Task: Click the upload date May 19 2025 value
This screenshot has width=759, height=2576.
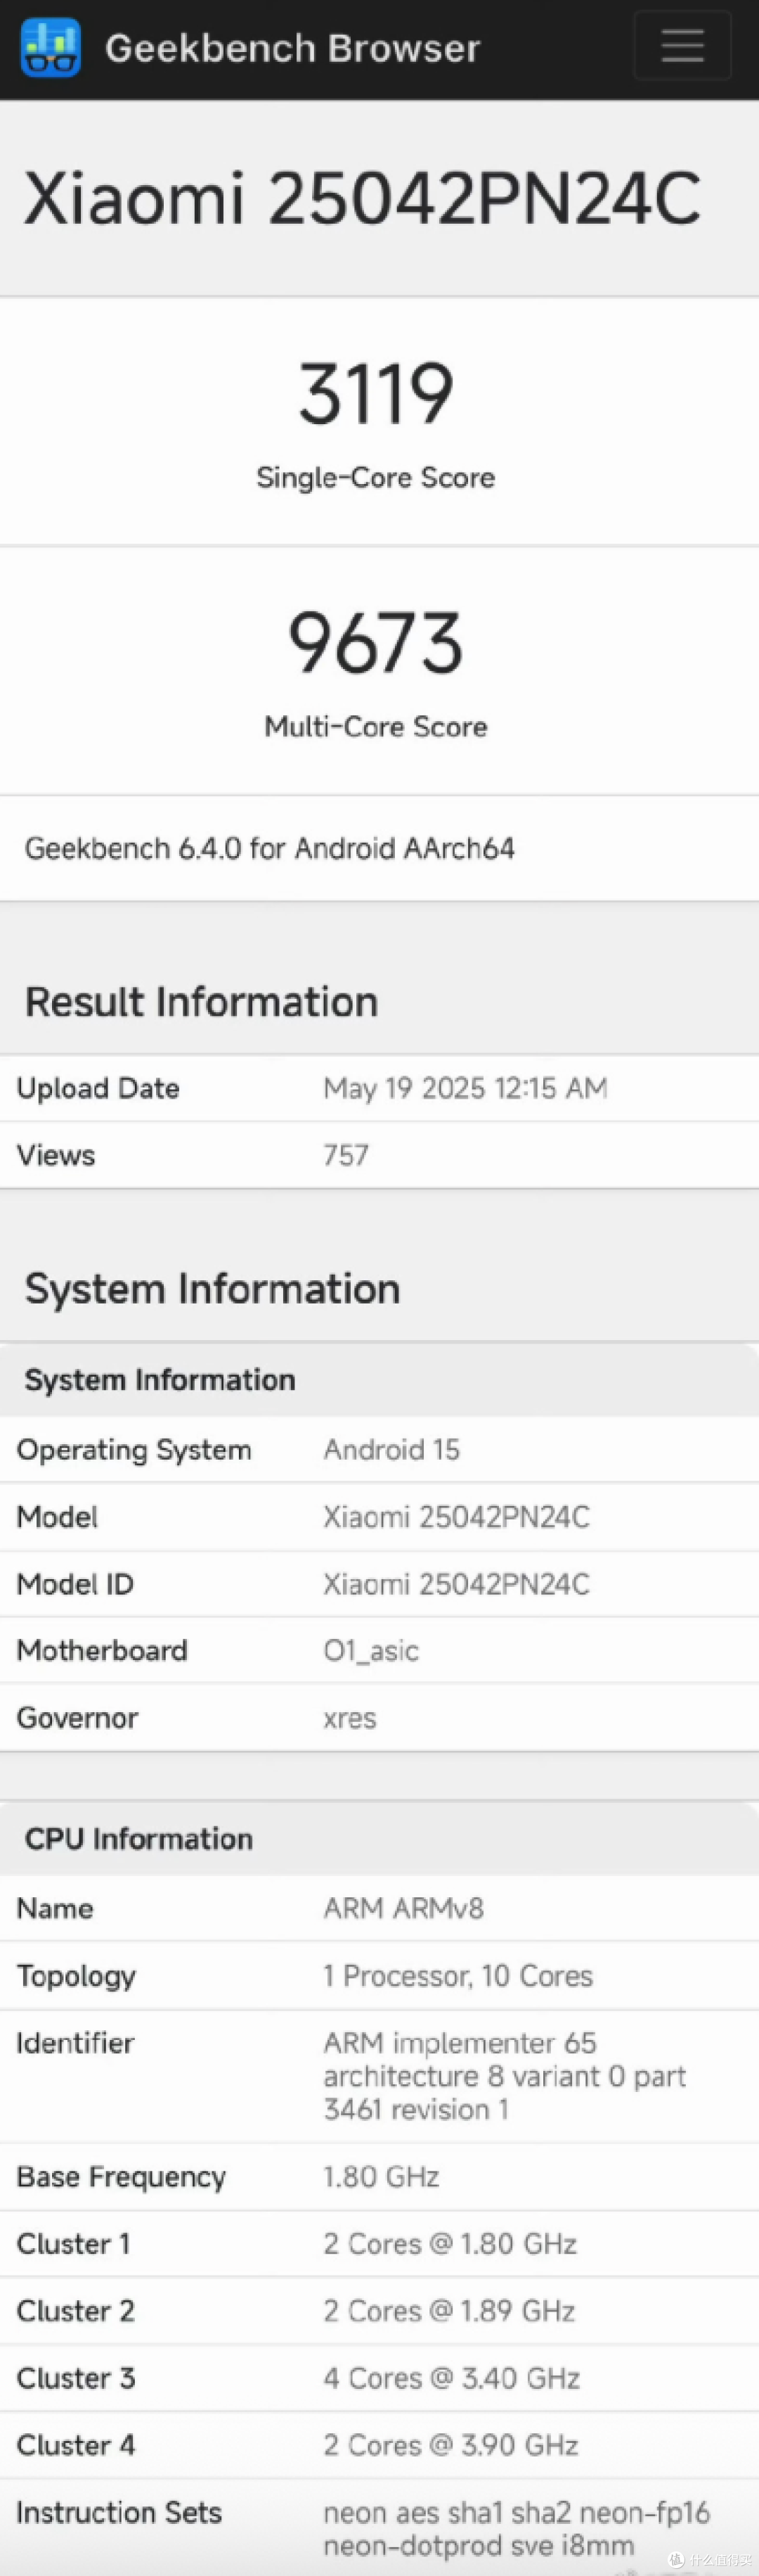Action: coord(465,1088)
